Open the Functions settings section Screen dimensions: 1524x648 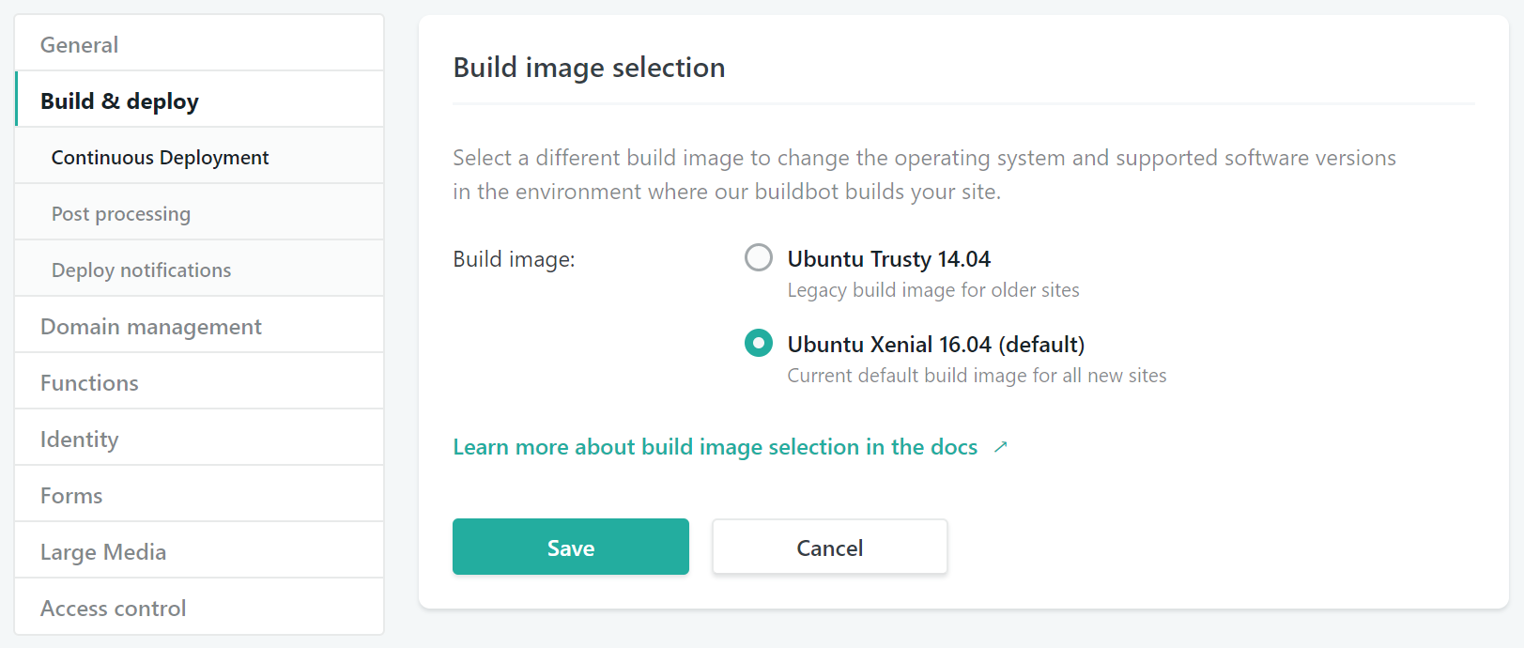pos(89,383)
